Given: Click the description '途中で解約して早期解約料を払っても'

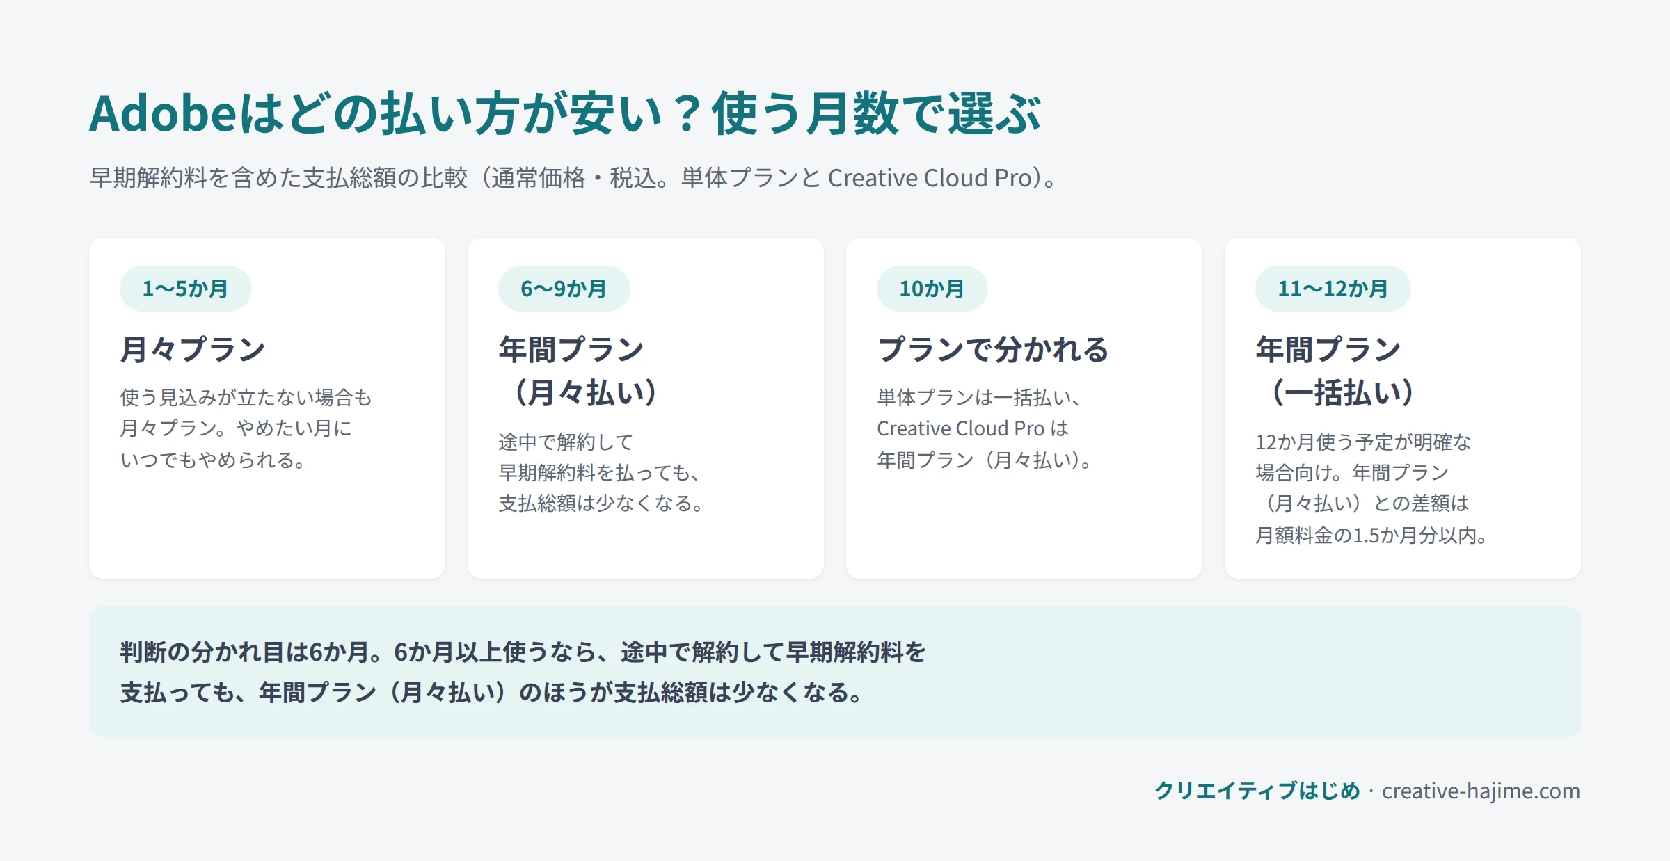Looking at the screenshot, I should [599, 458].
